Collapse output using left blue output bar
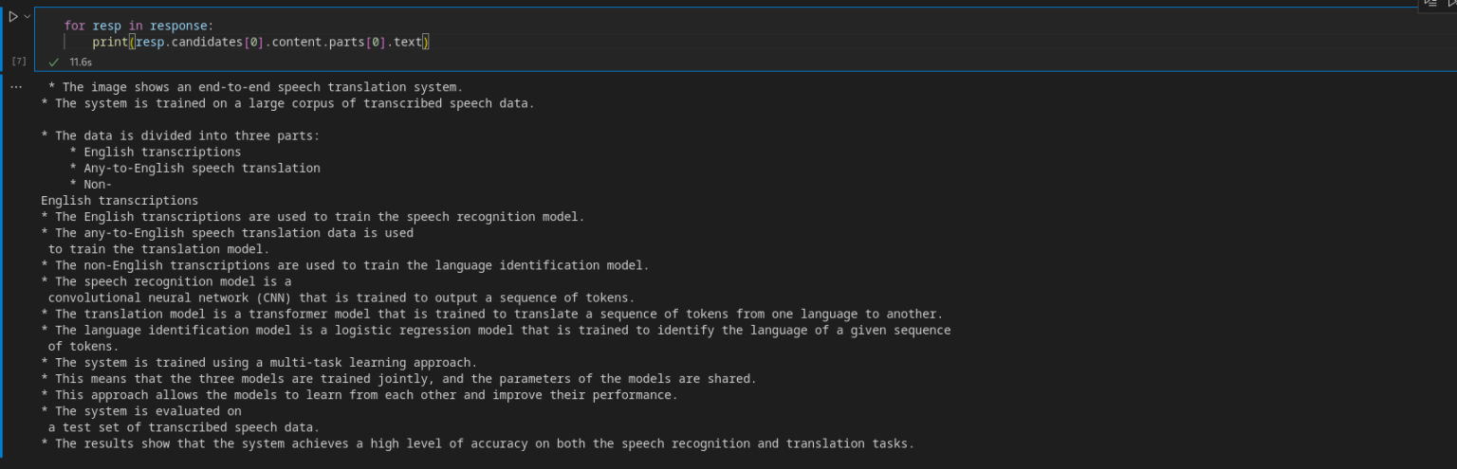This screenshot has width=1457, height=469. click(3, 265)
